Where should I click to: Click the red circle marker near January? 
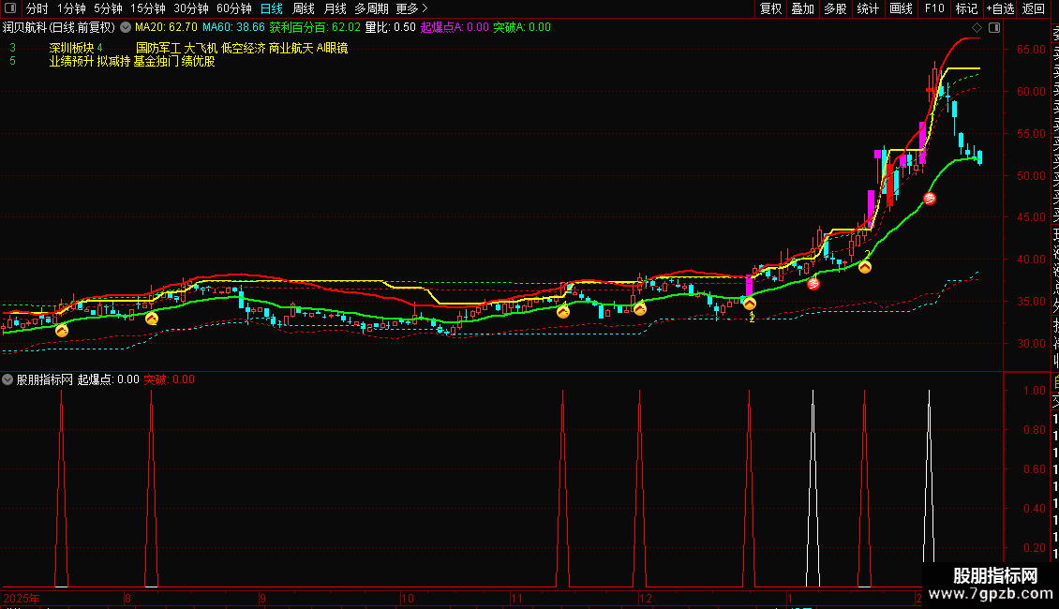pyautogui.click(x=813, y=285)
